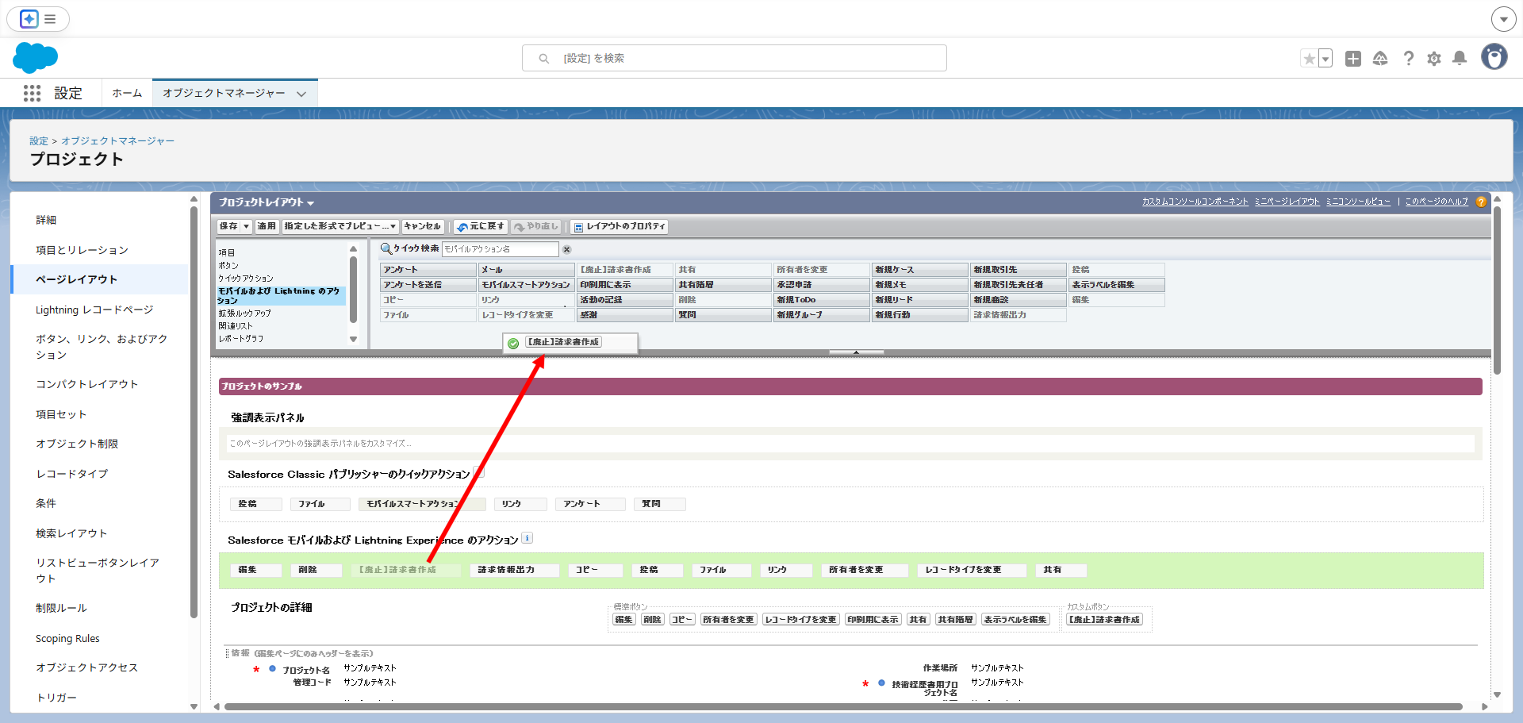The image size is (1523, 723).
Task: Open the このページのヘルプ link
Action: point(1437,202)
